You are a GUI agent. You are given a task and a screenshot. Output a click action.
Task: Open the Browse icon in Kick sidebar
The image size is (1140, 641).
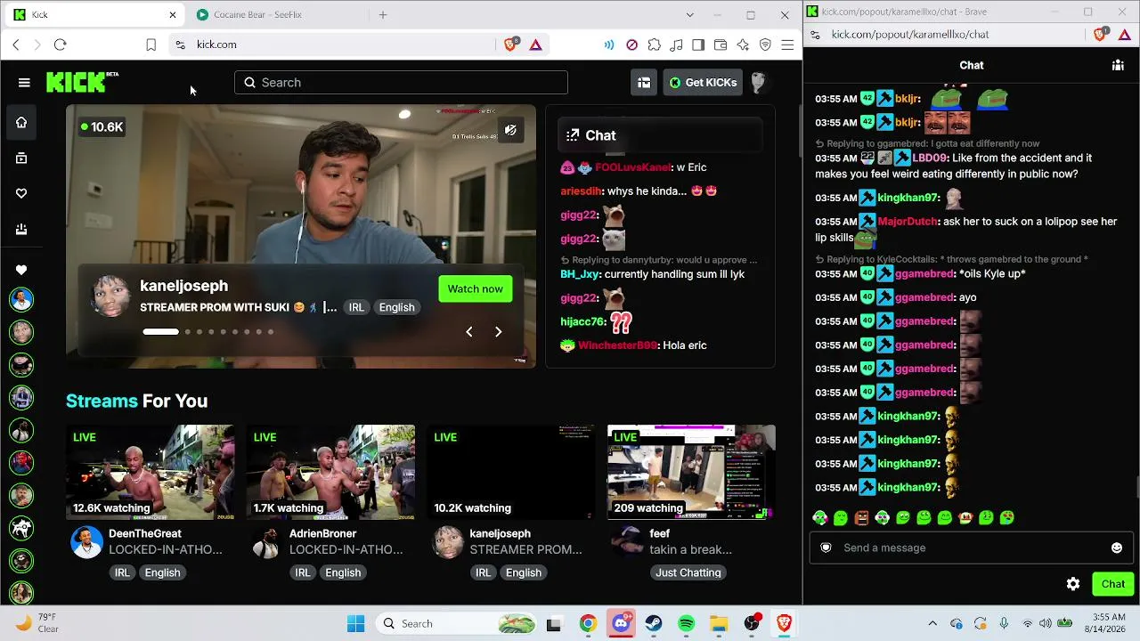coord(21,158)
